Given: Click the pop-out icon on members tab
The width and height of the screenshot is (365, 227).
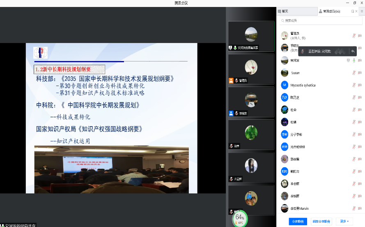Looking at the screenshot, I should tap(352, 11).
